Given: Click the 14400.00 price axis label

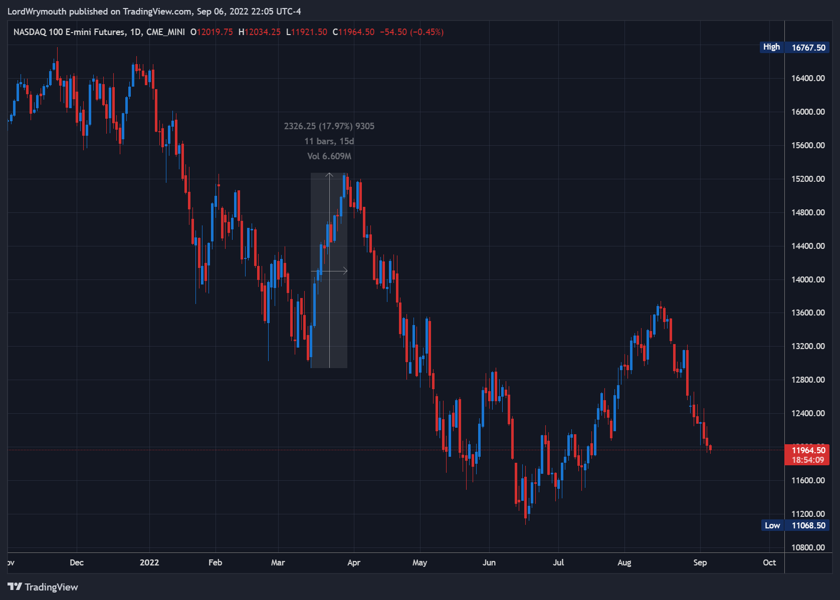Looking at the screenshot, I should pyautogui.click(x=808, y=246).
